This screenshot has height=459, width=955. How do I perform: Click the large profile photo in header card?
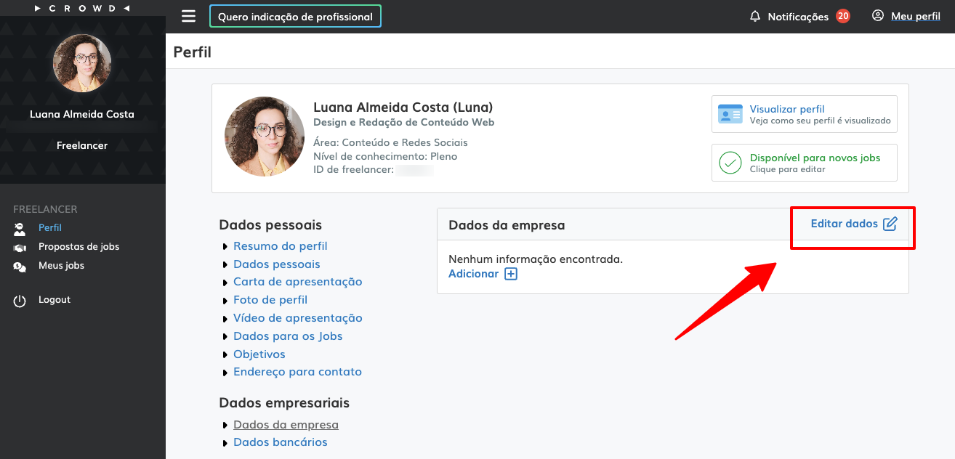pos(265,137)
